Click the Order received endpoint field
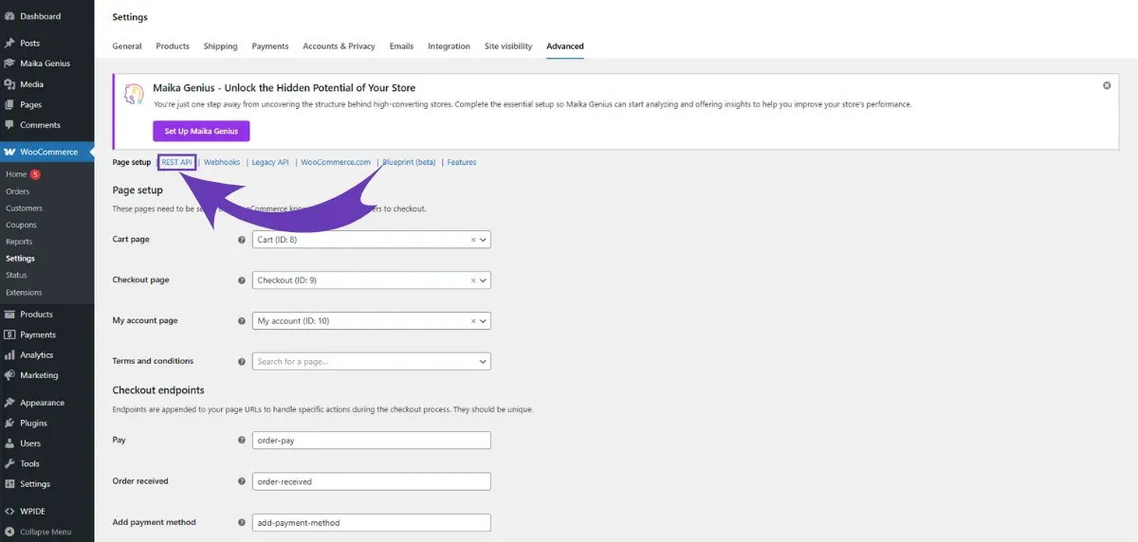 tap(372, 481)
